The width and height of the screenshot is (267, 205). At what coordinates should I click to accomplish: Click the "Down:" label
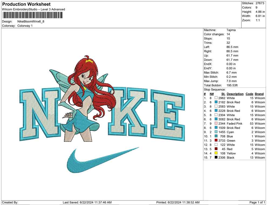(x=208, y=60)
